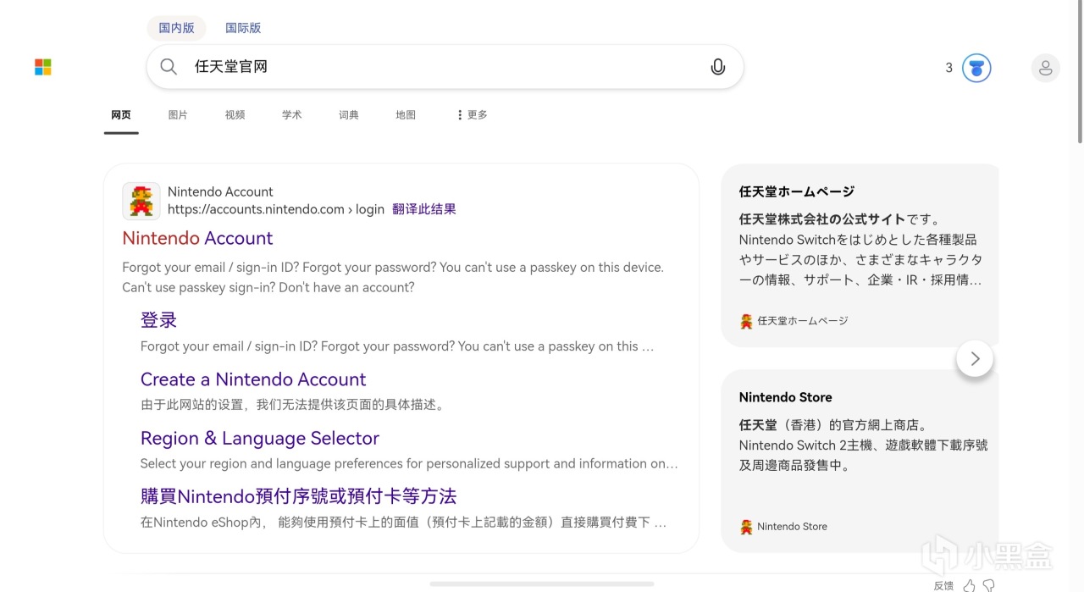Open the 任天堂ホームページ card title
The width and height of the screenshot is (1084, 592).
(796, 191)
